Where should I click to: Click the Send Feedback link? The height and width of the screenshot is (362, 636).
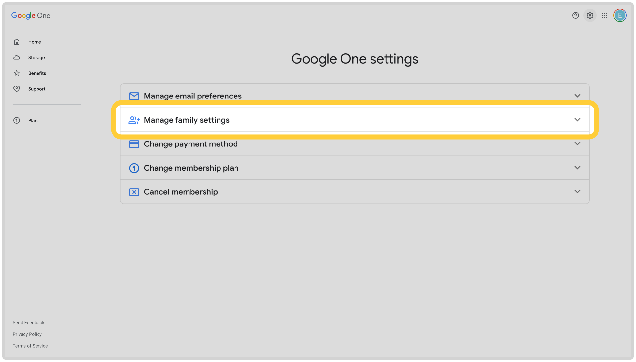tap(29, 323)
